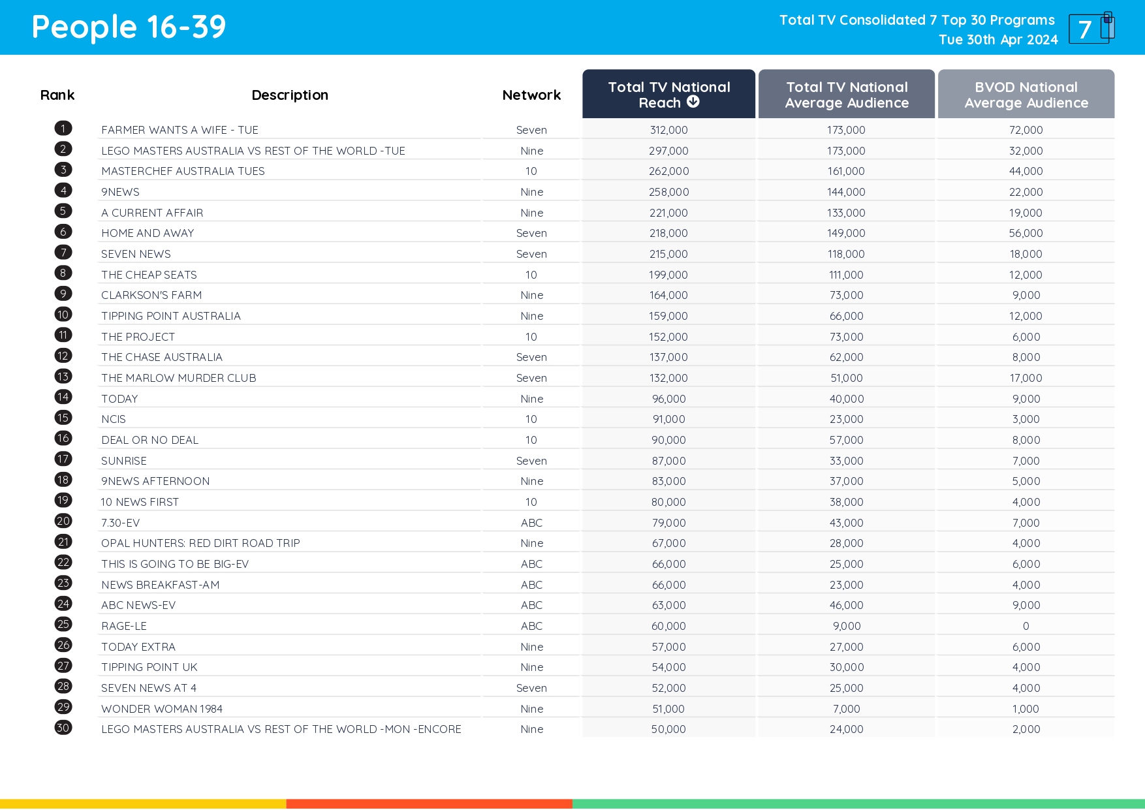The width and height of the screenshot is (1145, 810).
Task: Click the rank 15 badge next to NCIS
Action: point(63,418)
